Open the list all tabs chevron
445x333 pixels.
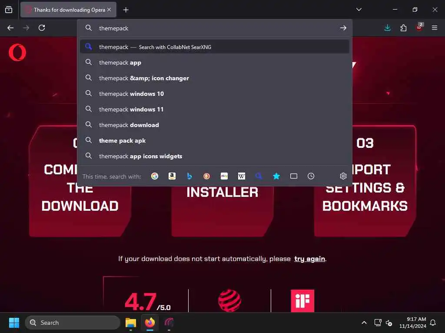tap(359, 10)
